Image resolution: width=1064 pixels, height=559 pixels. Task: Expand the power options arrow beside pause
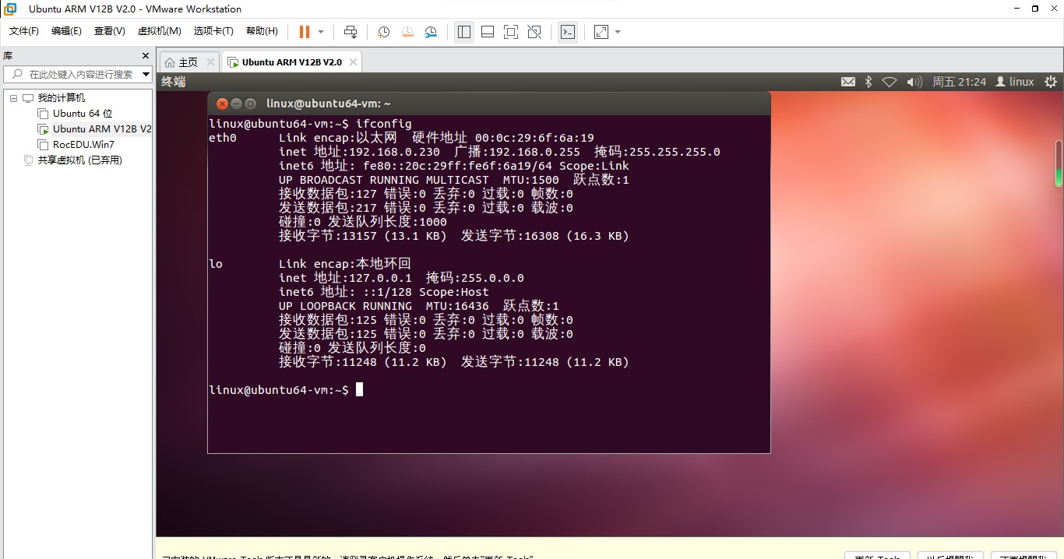click(x=321, y=32)
